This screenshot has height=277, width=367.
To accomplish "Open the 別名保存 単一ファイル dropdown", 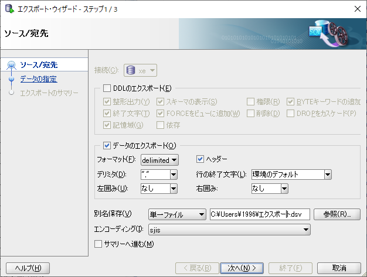I will click(177, 214).
